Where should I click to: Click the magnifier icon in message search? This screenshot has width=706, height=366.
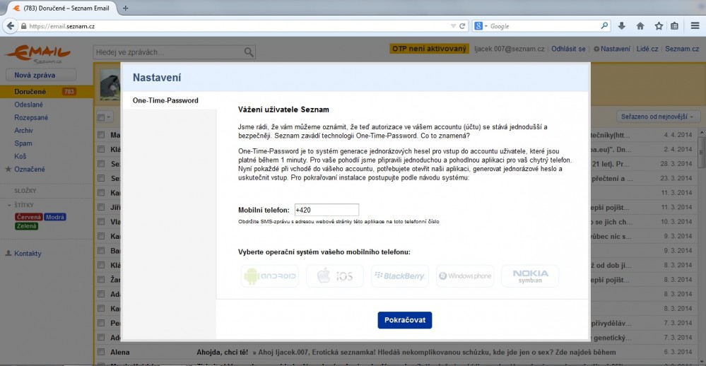(249, 52)
